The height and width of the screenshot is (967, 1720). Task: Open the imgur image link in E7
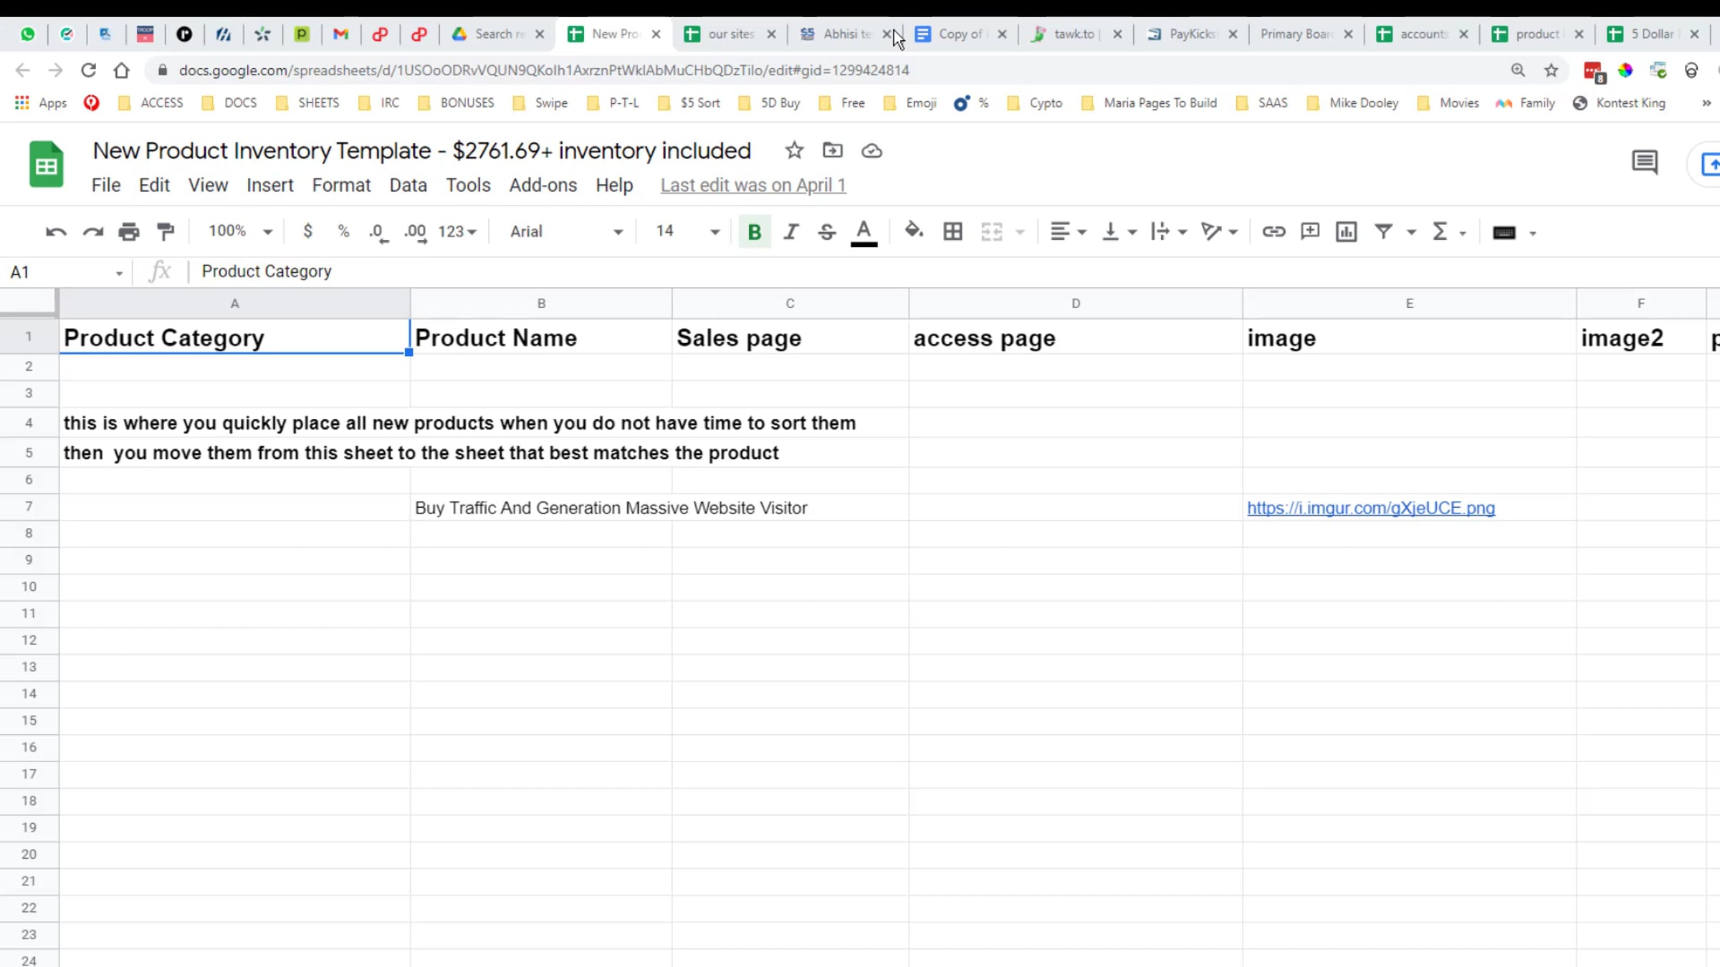pyautogui.click(x=1371, y=508)
